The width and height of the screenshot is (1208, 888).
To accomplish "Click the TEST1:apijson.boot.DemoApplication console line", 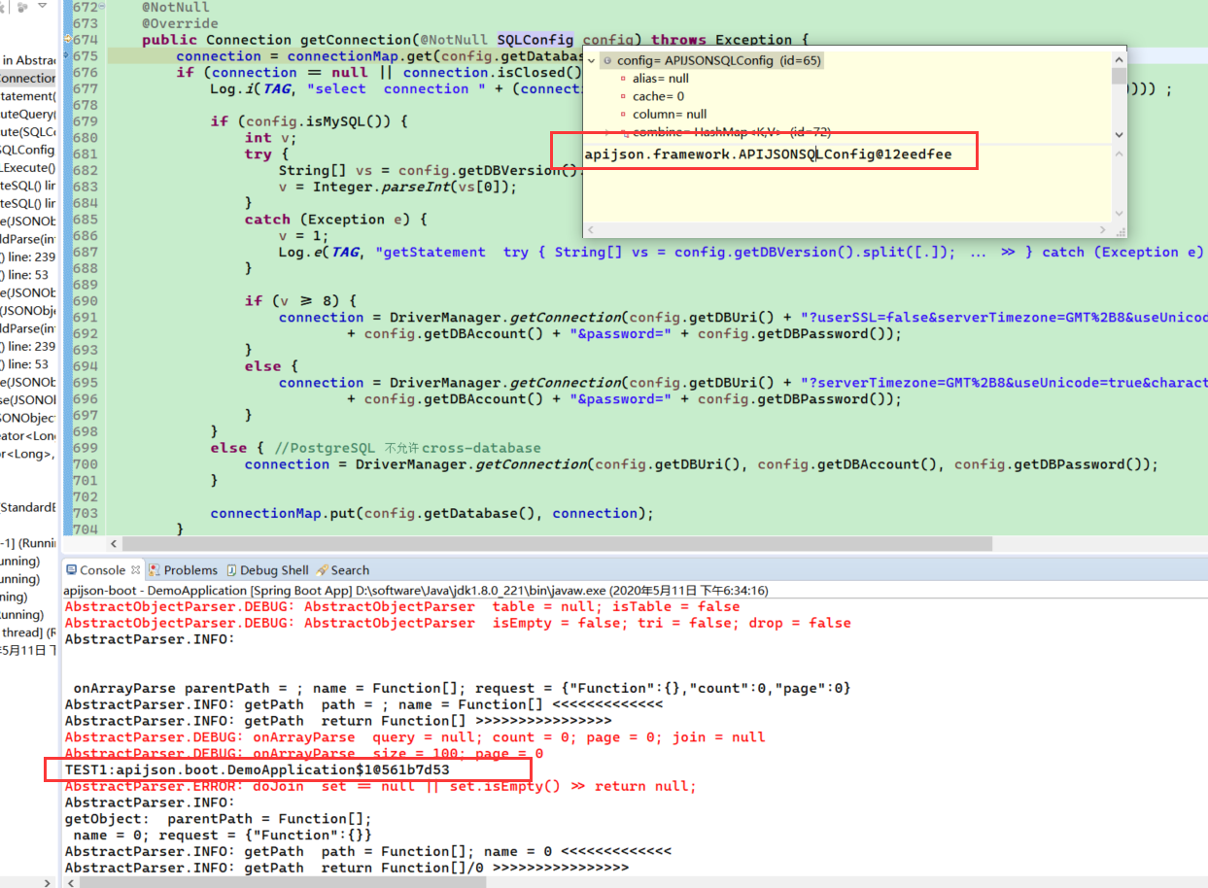I will coord(258,770).
